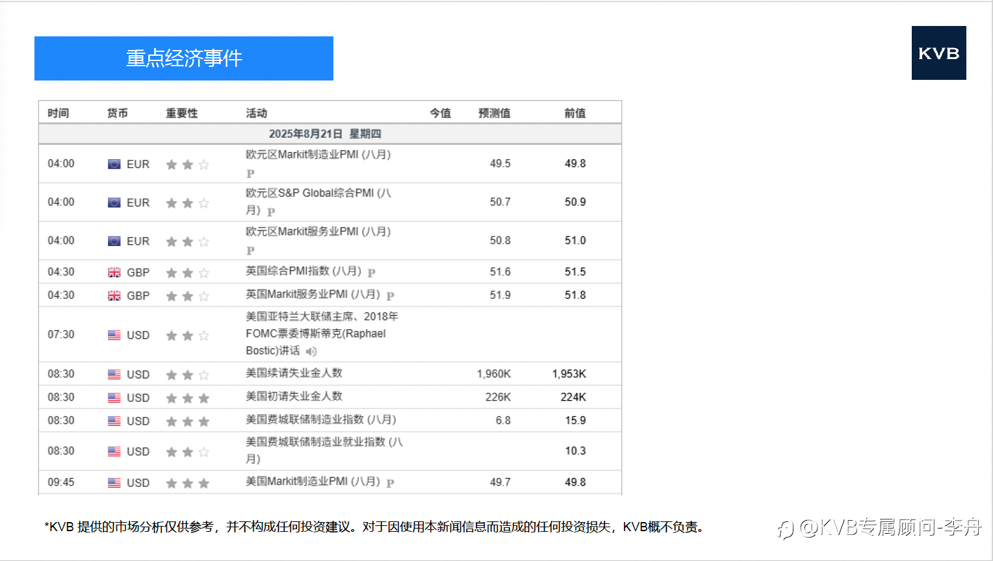Click forecast value 49.7
Screen dimensions: 993x561
(500, 482)
